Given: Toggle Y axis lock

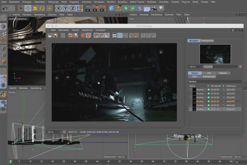Looking at the screenshot, I should click(x=65, y=8).
